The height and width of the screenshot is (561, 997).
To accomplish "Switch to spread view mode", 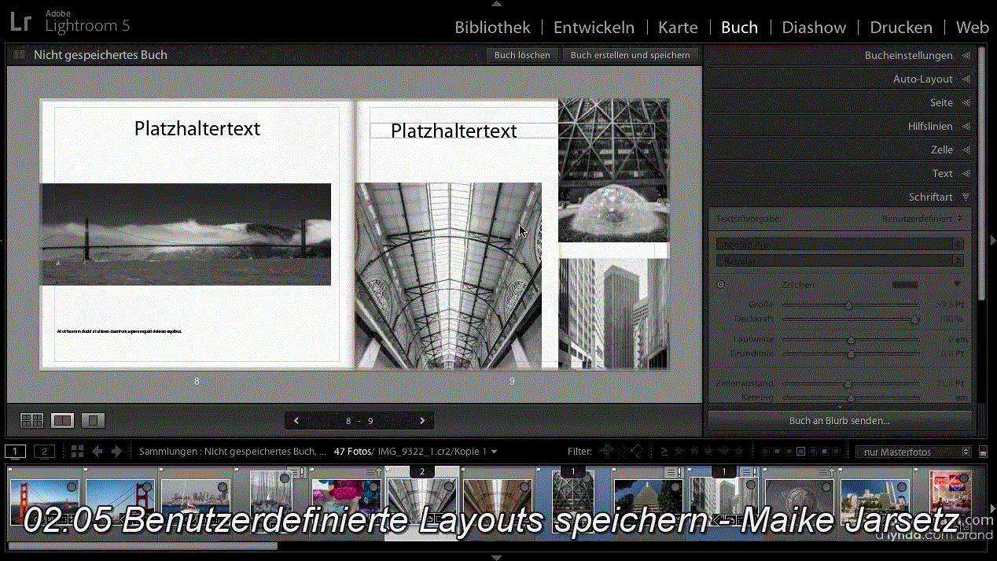I will tap(62, 420).
